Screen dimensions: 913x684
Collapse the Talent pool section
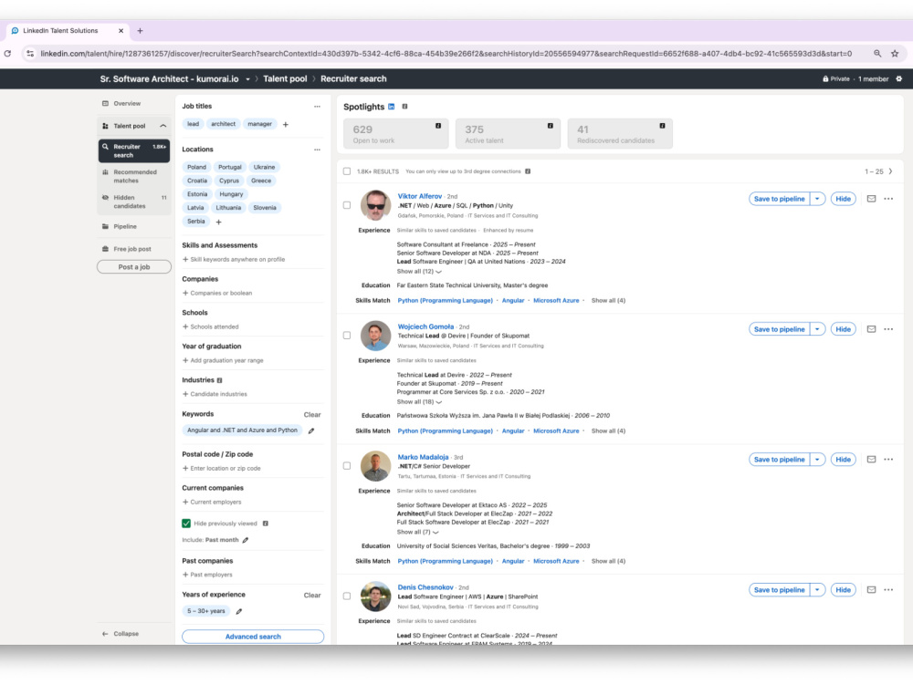tap(163, 126)
